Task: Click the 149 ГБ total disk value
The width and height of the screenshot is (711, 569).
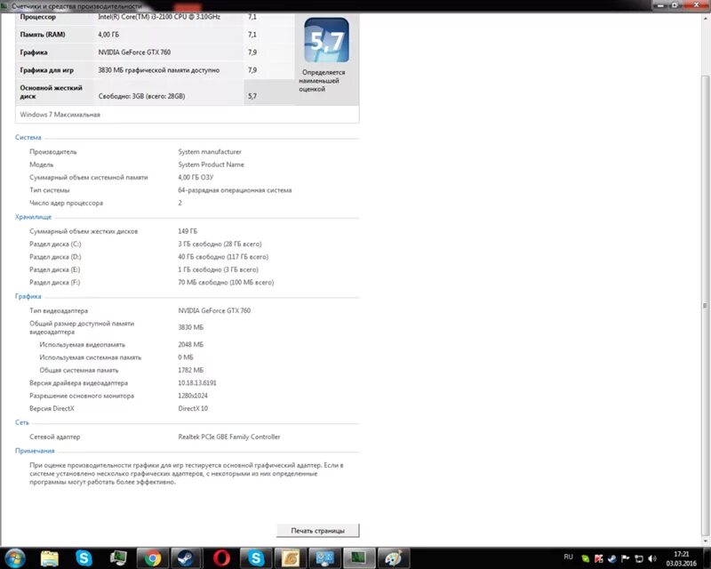Action: point(188,231)
